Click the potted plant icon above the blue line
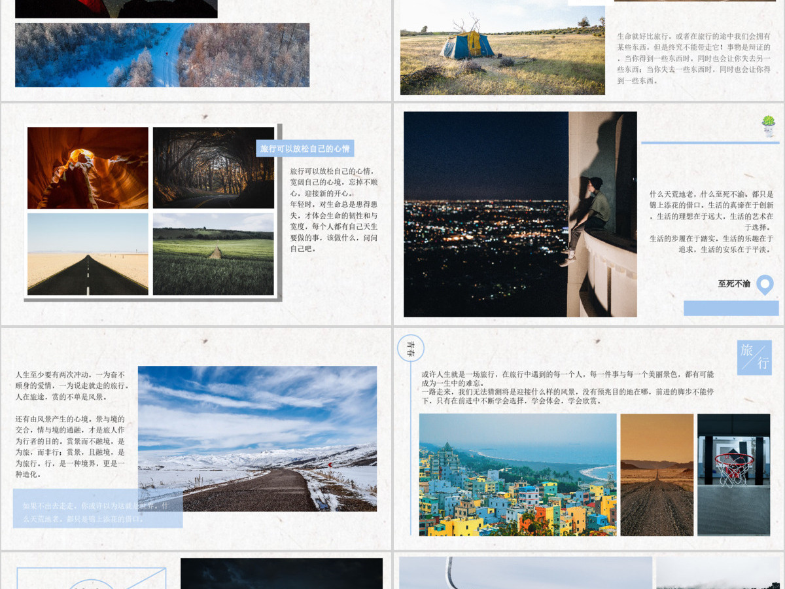Image resolution: width=785 pixels, height=589 pixels. point(769,126)
